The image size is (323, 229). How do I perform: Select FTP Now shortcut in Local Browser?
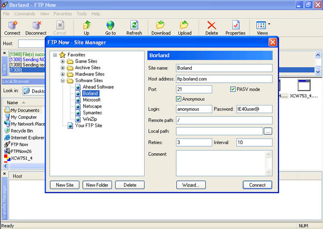(x=19, y=145)
